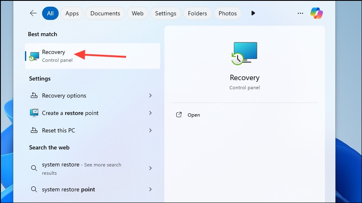Expand the Recovery options chevron

click(x=150, y=95)
